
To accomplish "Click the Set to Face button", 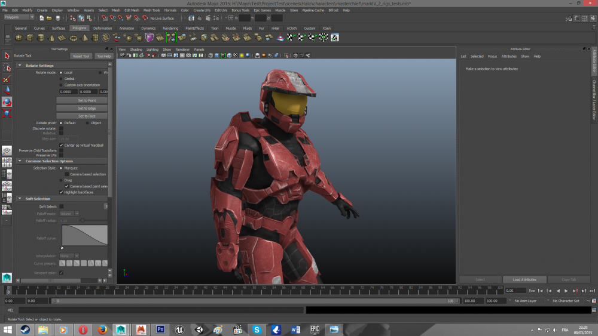I will coord(82,116).
